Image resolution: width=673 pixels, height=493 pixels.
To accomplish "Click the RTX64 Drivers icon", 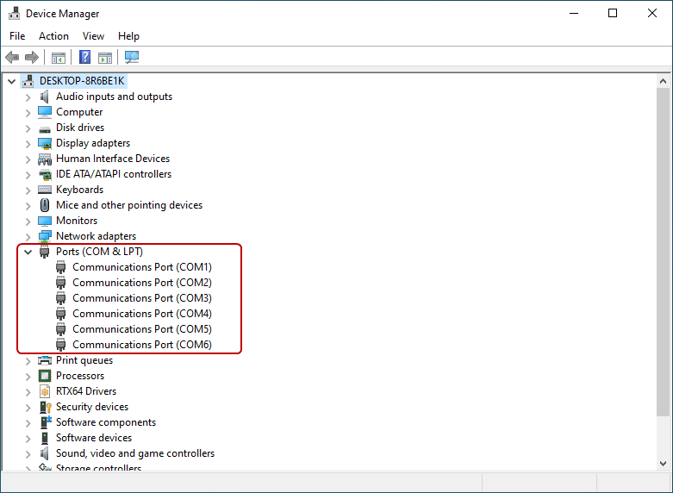I will 45,391.
